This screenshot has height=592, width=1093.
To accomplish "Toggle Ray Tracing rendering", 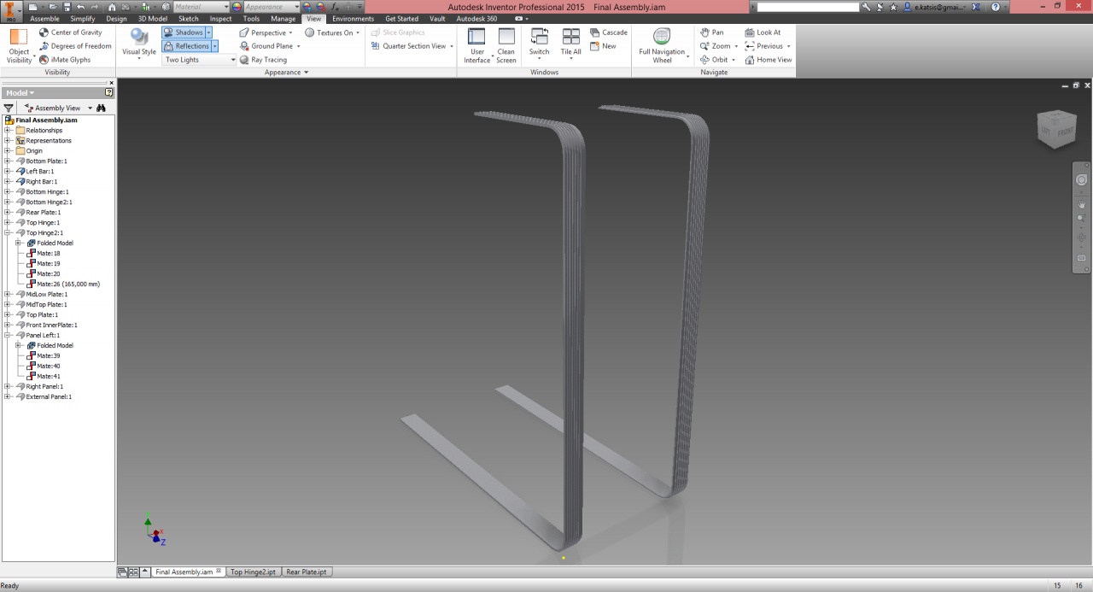I will (263, 60).
